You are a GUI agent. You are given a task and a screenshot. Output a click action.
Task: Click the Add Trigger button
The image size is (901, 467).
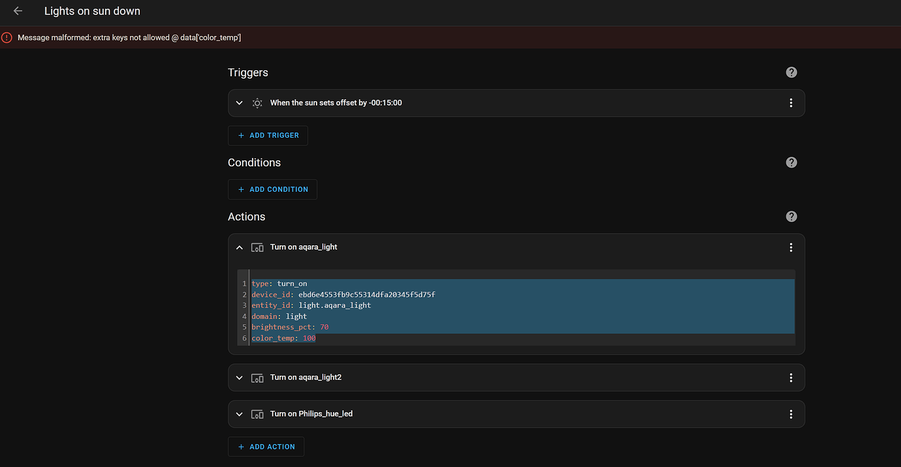[x=268, y=136]
